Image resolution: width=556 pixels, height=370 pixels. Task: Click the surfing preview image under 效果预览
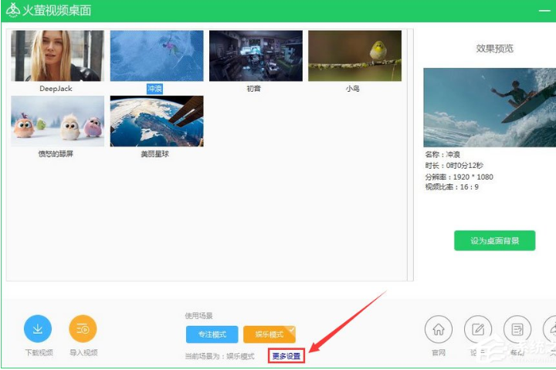pos(490,108)
